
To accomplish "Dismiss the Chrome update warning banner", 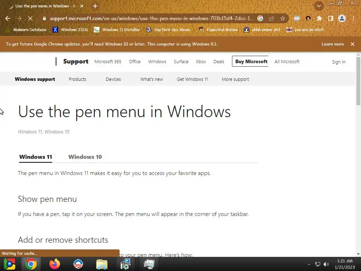I will click(353, 44).
